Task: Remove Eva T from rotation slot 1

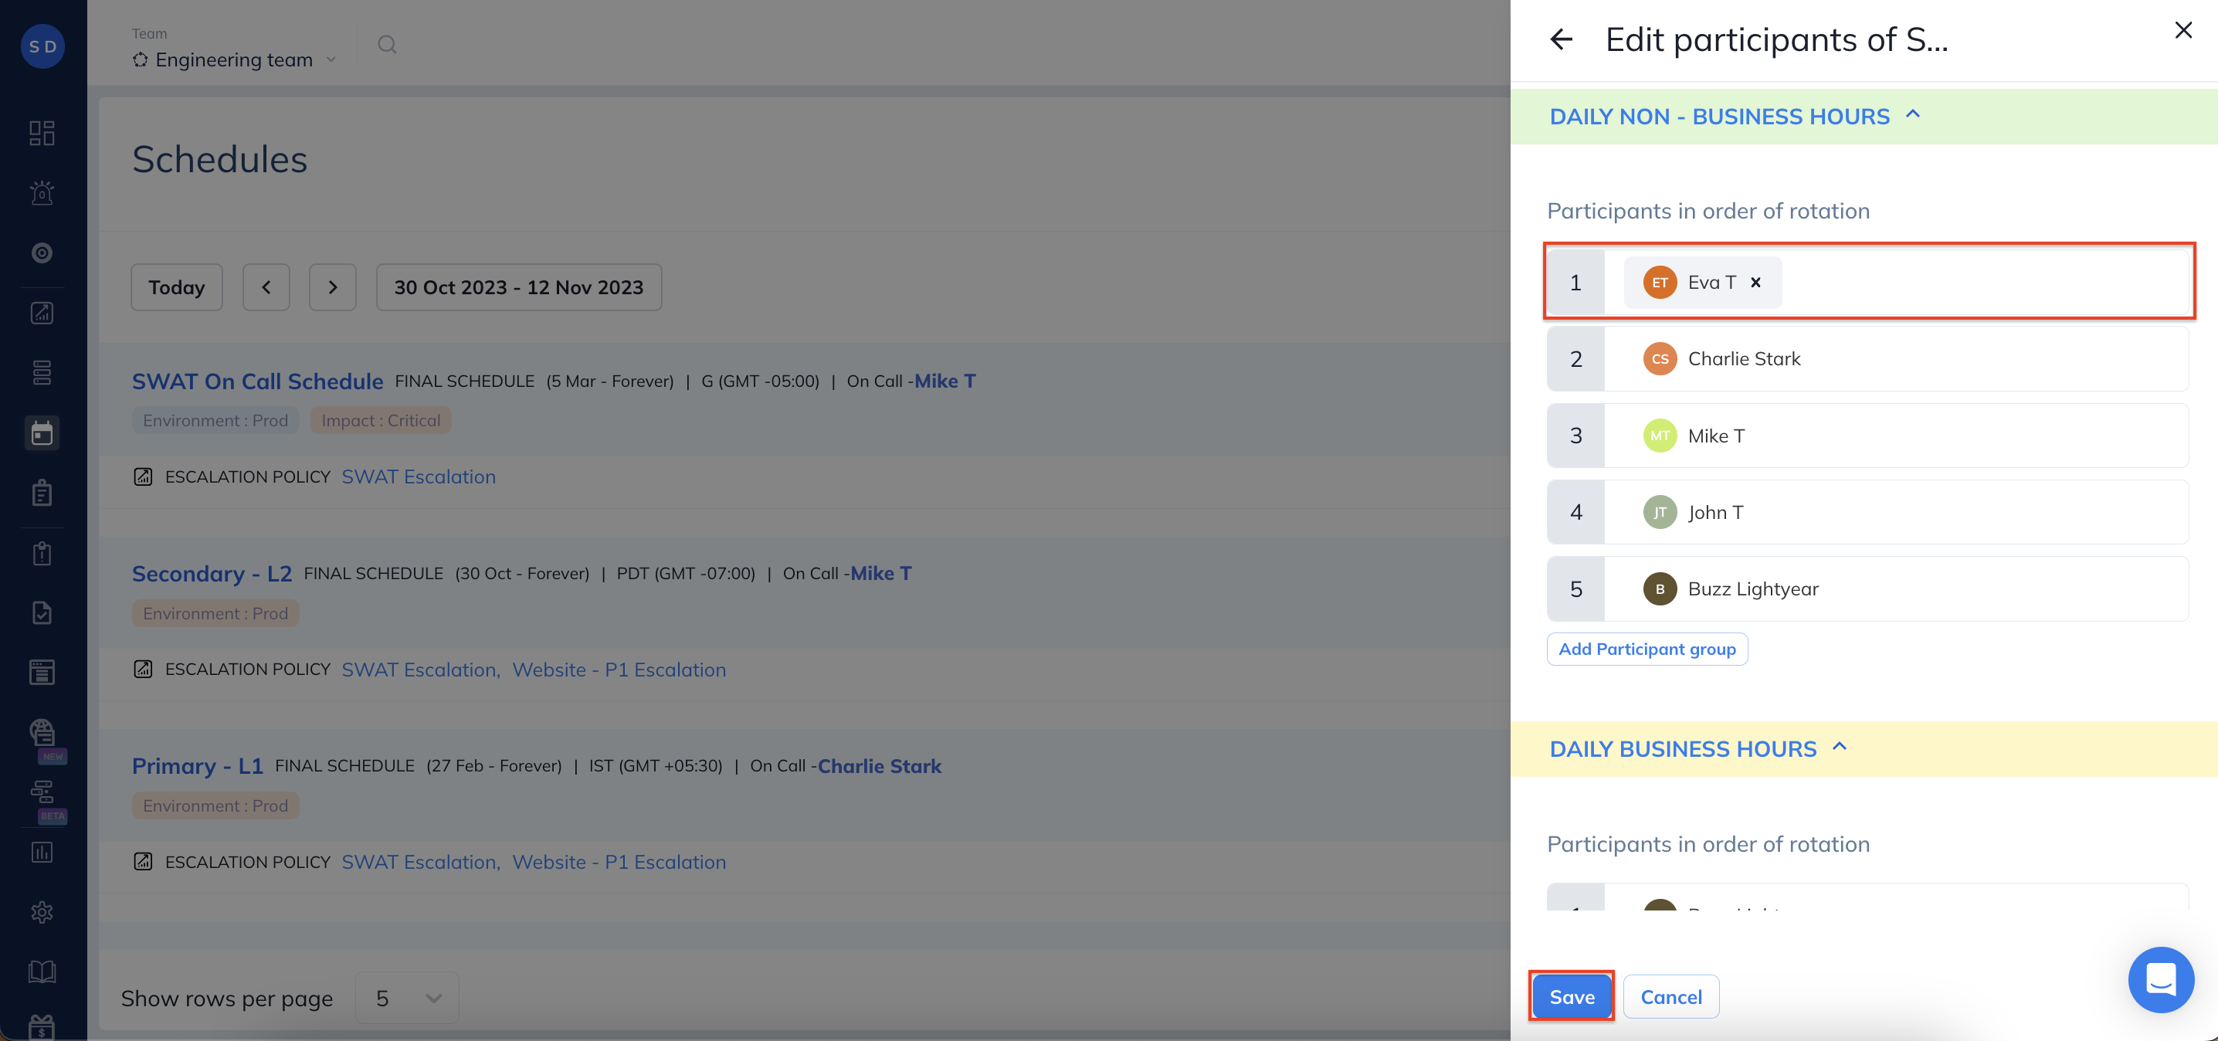Action: click(1755, 283)
